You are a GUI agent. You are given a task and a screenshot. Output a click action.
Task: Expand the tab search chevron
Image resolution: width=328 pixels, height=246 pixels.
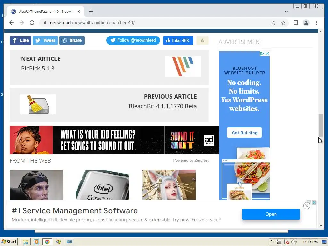[x=286, y=12]
